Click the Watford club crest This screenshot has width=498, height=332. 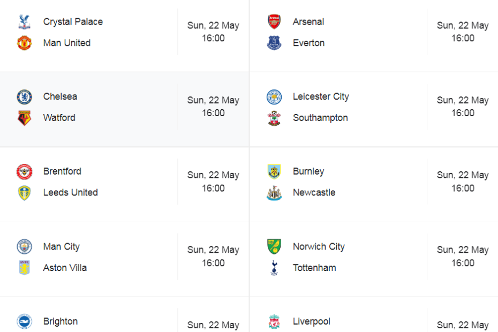tap(24, 118)
